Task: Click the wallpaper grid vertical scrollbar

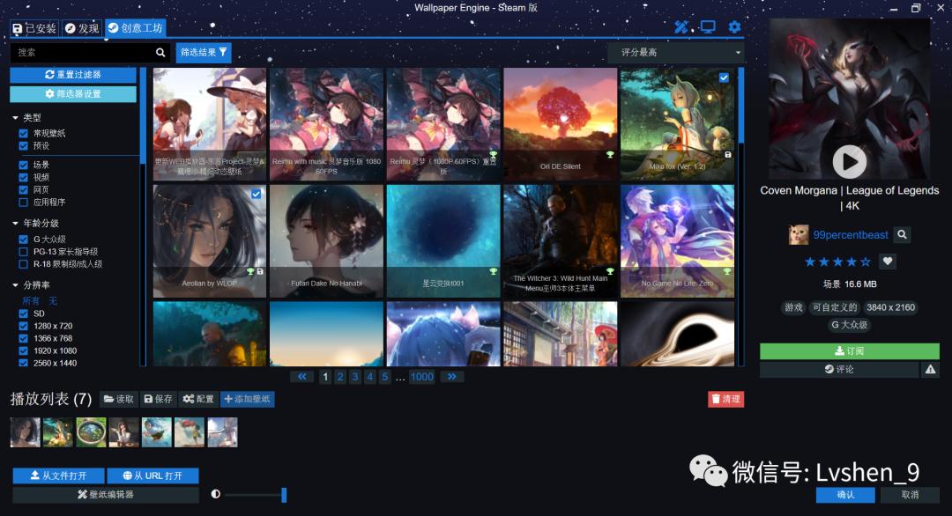Action: point(740,107)
